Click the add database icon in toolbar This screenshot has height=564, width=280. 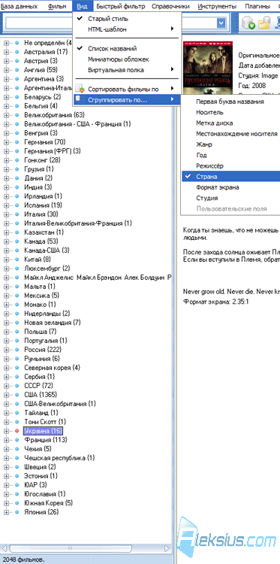[x=248, y=23]
